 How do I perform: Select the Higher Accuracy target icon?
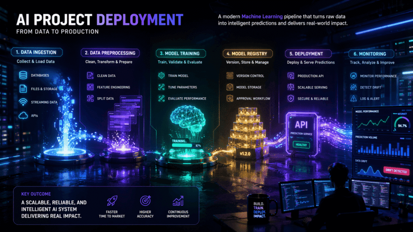pyautogui.click(x=145, y=201)
